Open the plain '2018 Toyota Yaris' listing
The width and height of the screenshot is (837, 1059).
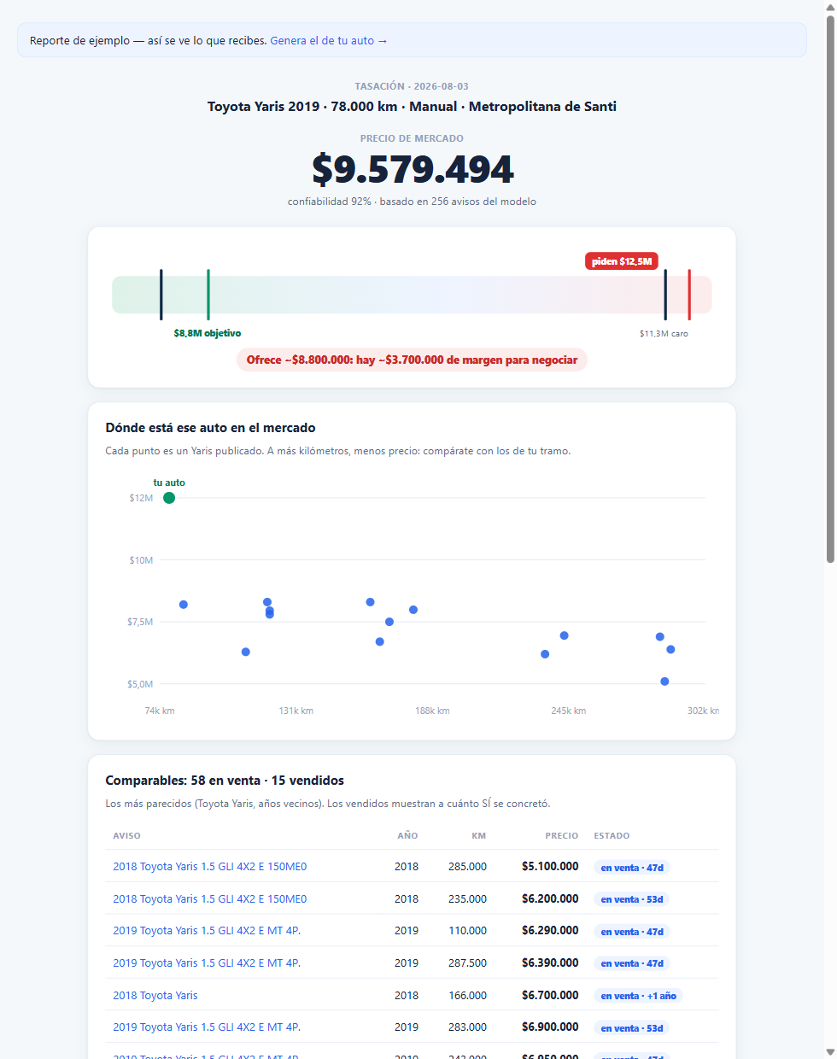tap(155, 995)
